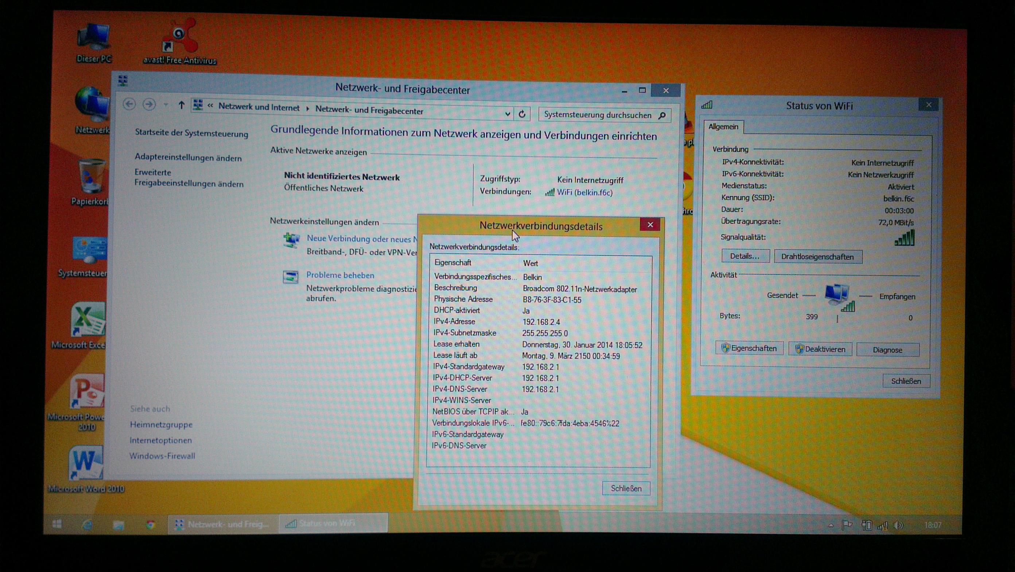Open Chrome from the taskbar
This screenshot has width=1015, height=572.
point(150,524)
